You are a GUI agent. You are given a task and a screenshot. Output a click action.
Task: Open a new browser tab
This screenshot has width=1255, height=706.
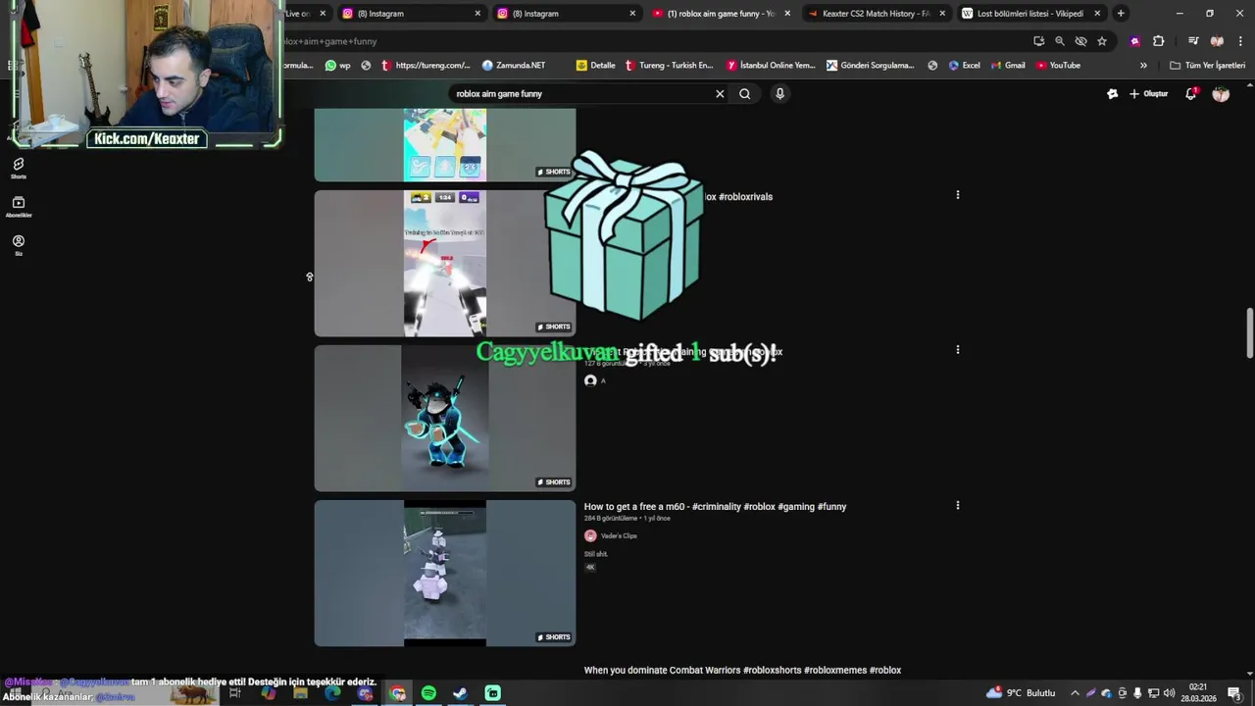point(1121,14)
